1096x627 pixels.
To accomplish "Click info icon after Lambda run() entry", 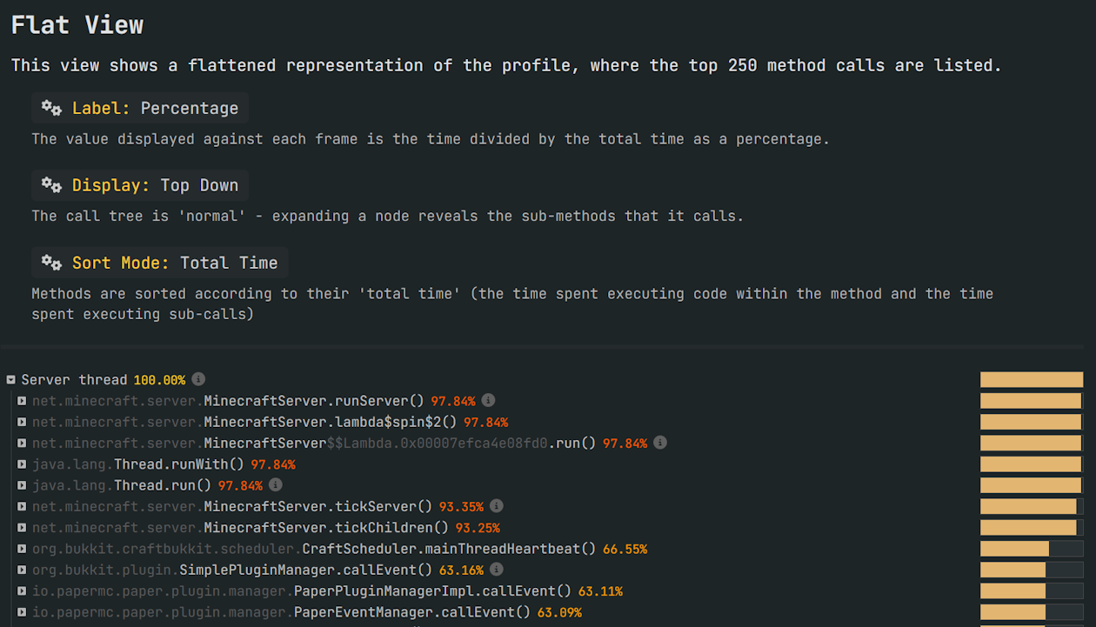I will click(660, 443).
